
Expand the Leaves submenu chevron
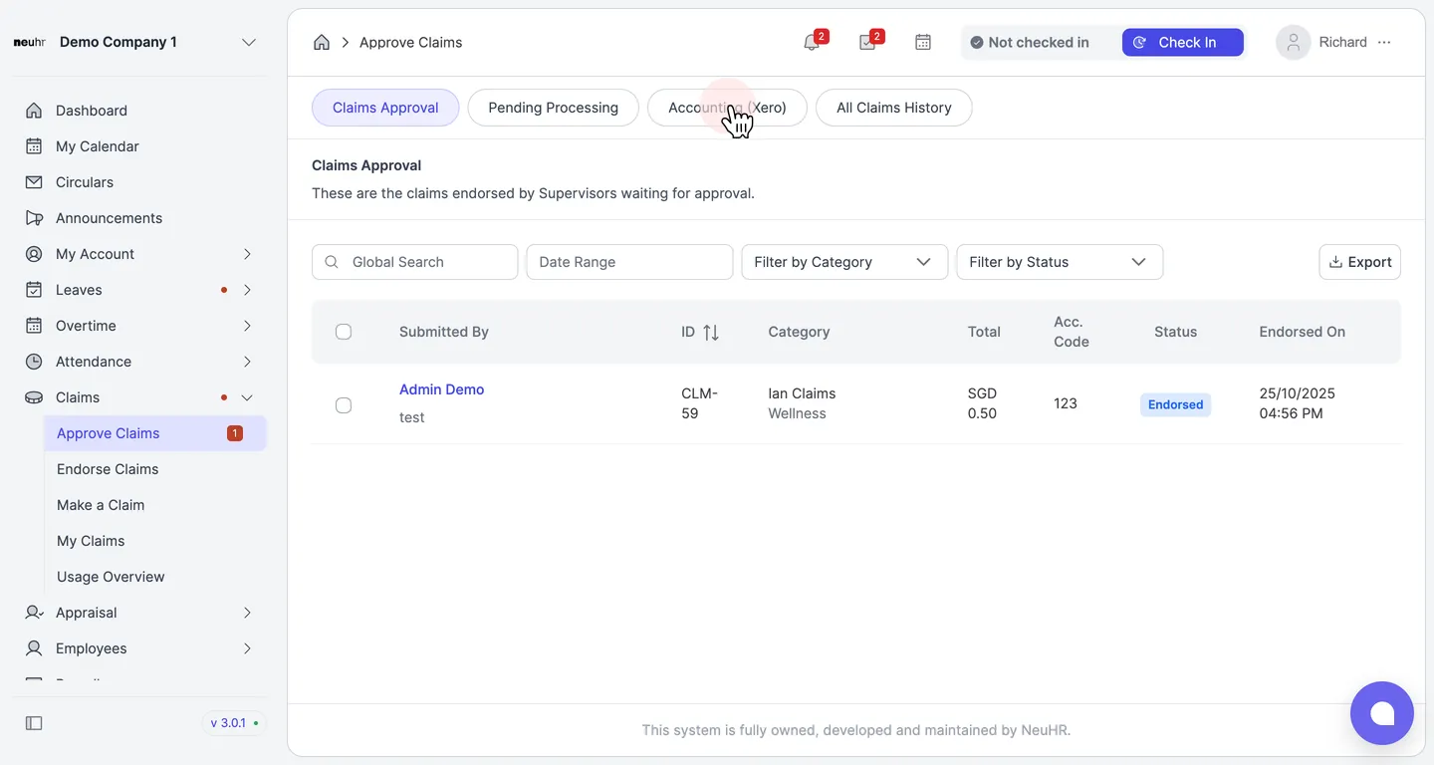pyautogui.click(x=247, y=290)
